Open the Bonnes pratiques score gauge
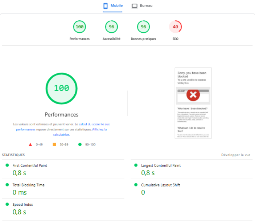The image size is (255, 221). point(144,27)
